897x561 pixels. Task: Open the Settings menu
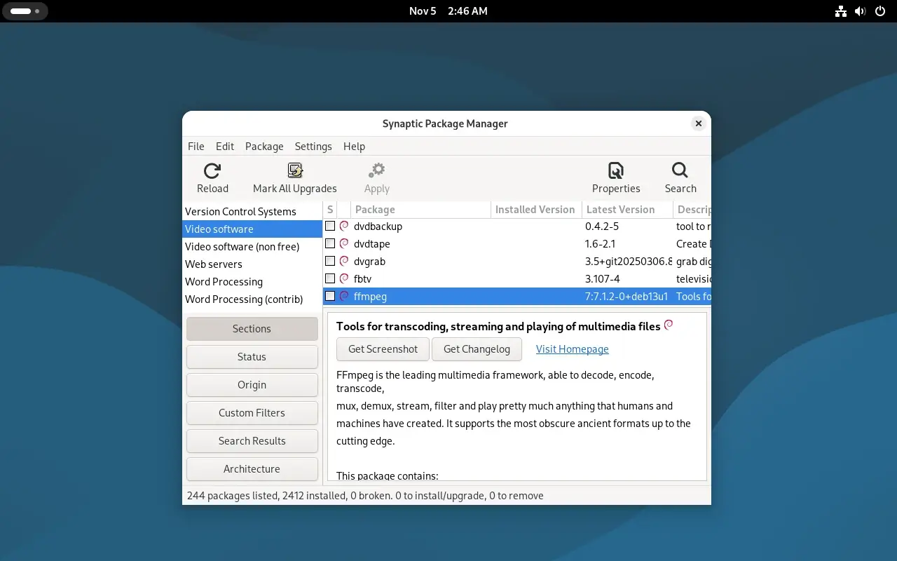pos(313,146)
